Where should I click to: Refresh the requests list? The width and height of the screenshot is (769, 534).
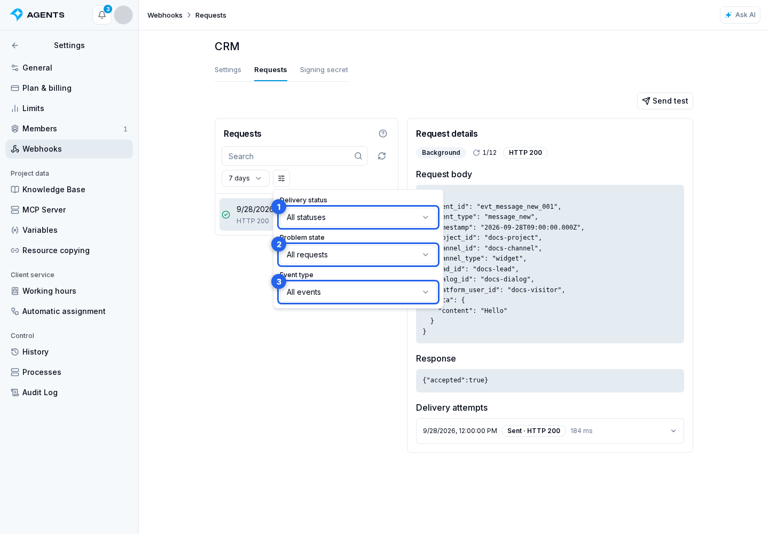(x=382, y=156)
